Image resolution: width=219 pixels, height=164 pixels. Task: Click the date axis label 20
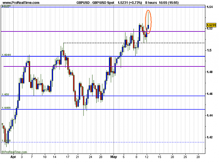pos(172,157)
